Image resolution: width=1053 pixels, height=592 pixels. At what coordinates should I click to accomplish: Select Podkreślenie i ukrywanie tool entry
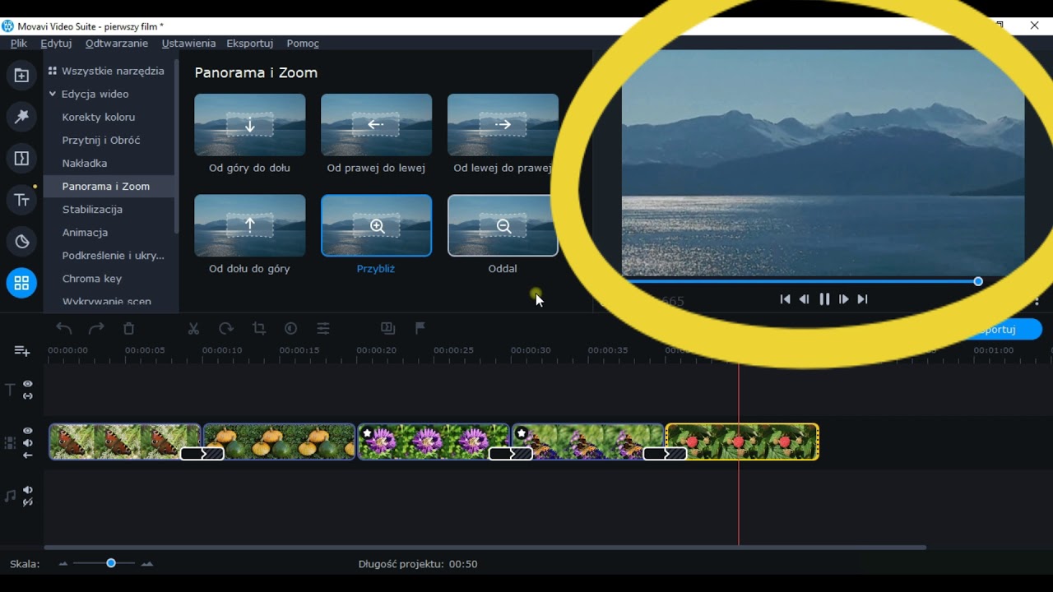tap(114, 255)
